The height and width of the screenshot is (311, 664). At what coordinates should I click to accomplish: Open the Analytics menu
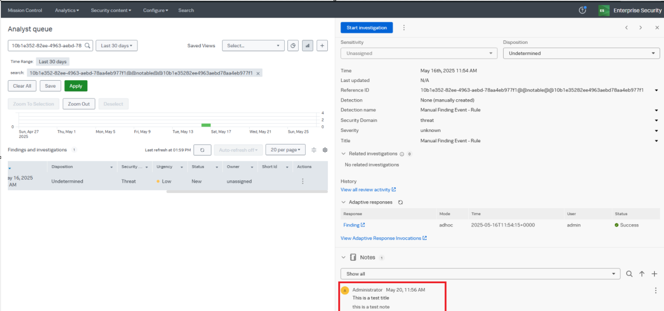[67, 10]
